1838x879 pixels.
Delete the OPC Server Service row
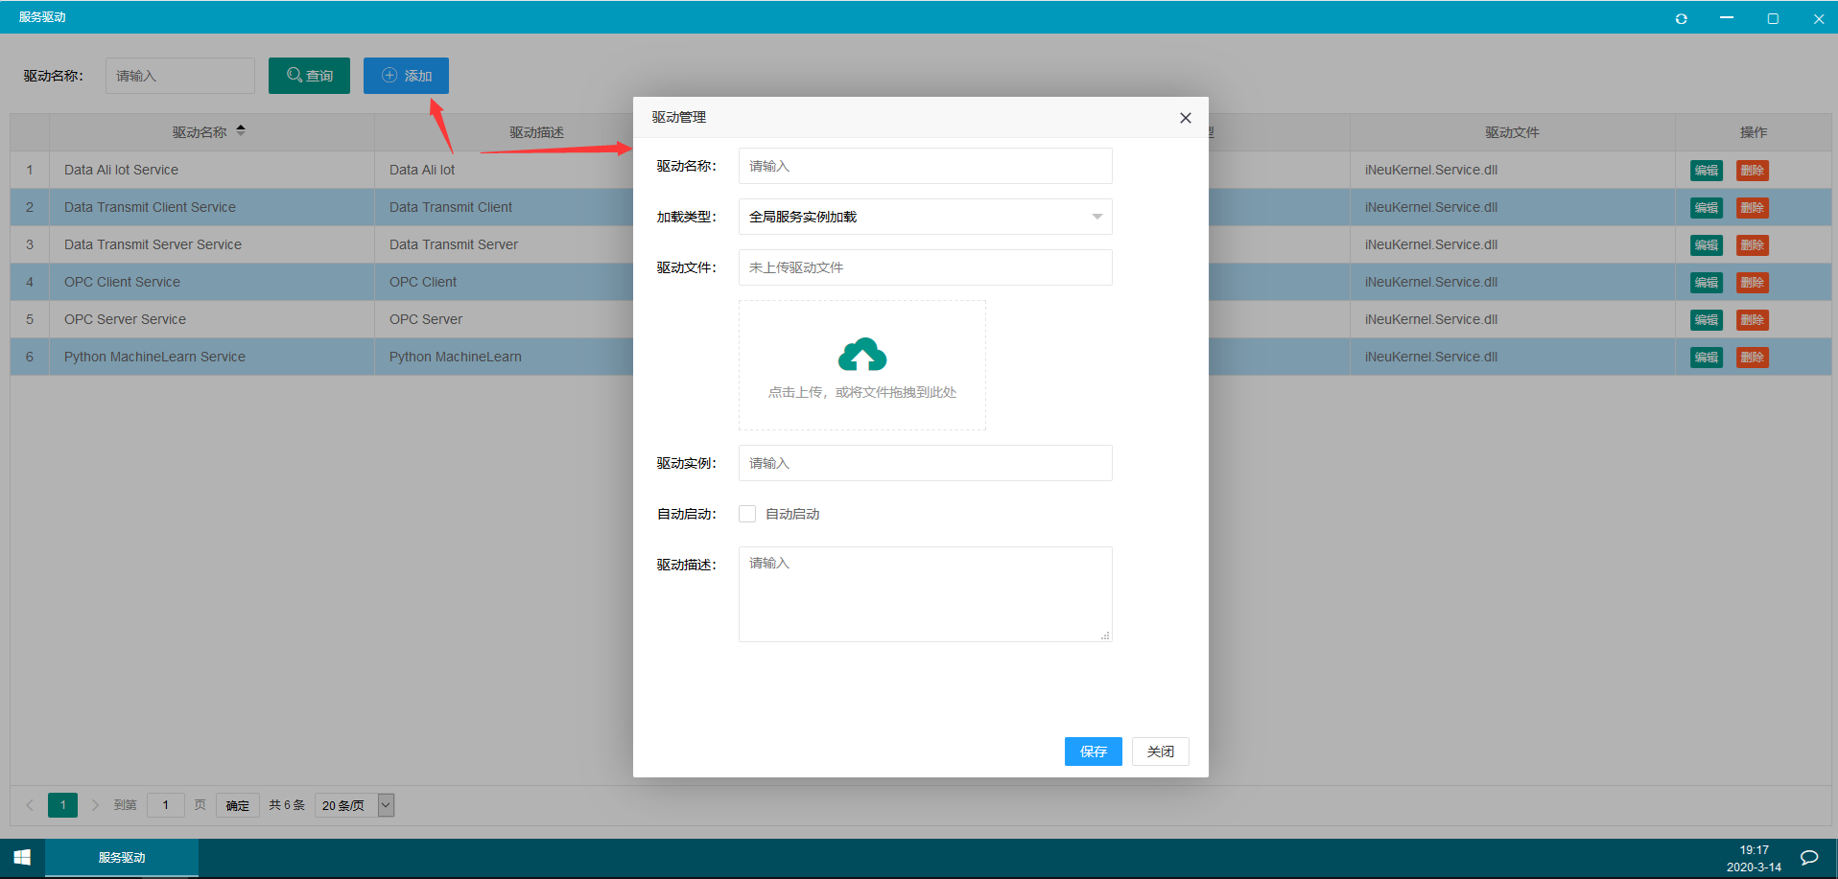pyautogui.click(x=1752, y=320)
